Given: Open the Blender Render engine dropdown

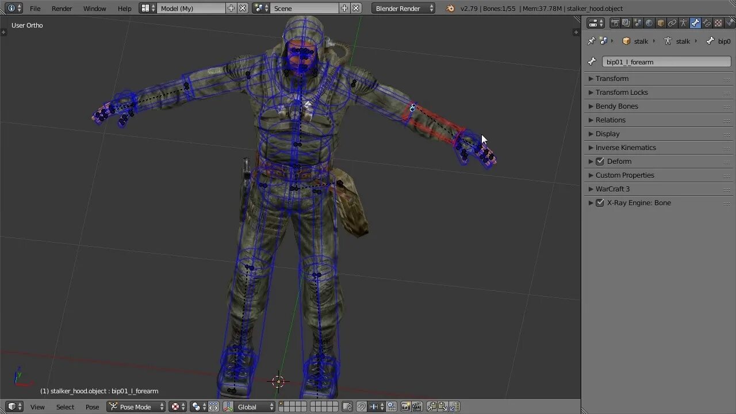Looking at the screenshot, I should (402, 9).
